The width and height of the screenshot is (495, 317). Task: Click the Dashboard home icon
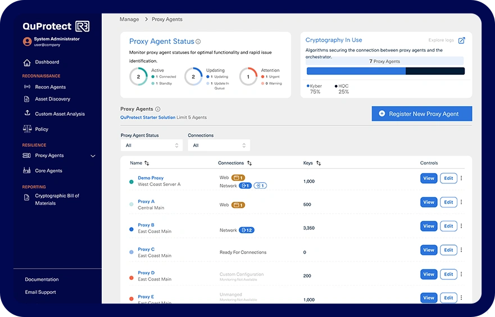click(27, 62)
